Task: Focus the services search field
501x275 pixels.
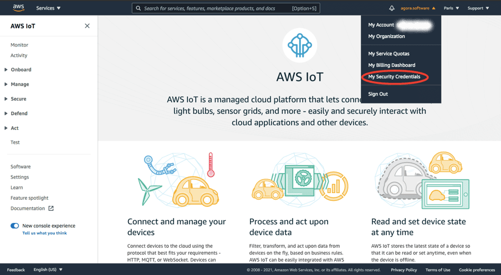Action: coord(226,8)
